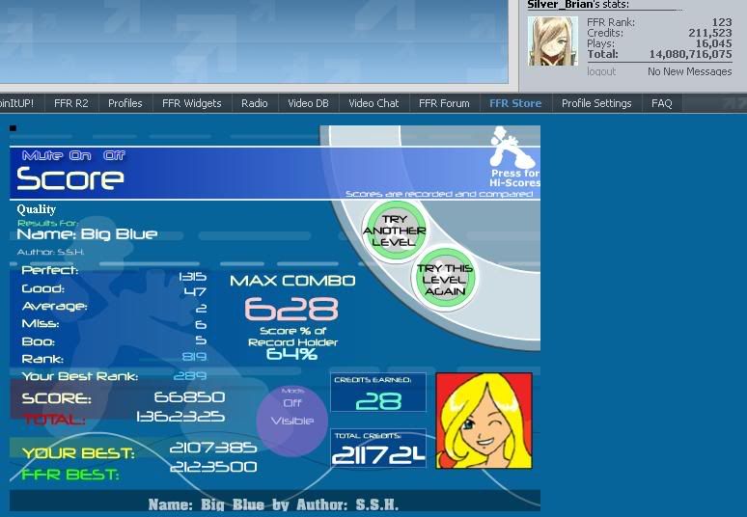
Task: Click the logout link
Action: click(x=601, y=71)
